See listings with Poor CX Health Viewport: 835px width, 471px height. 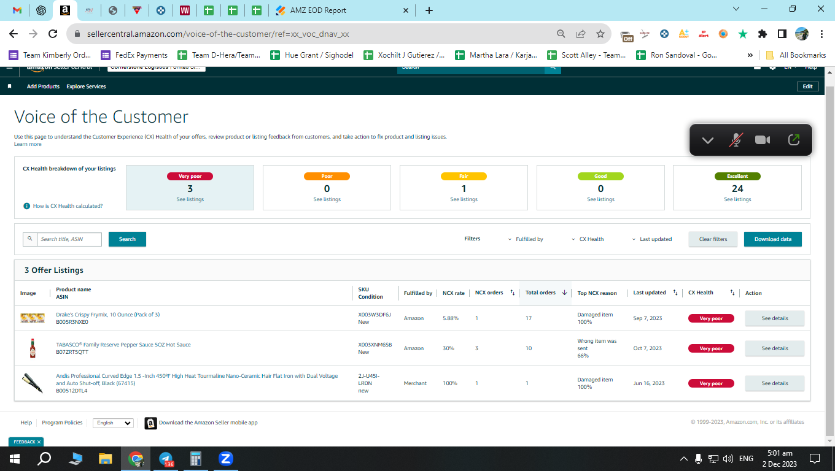[327, 199]
